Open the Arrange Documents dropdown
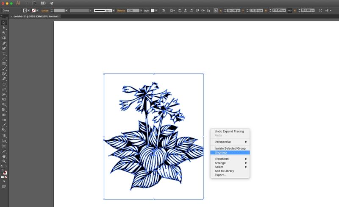 point(43,3)
